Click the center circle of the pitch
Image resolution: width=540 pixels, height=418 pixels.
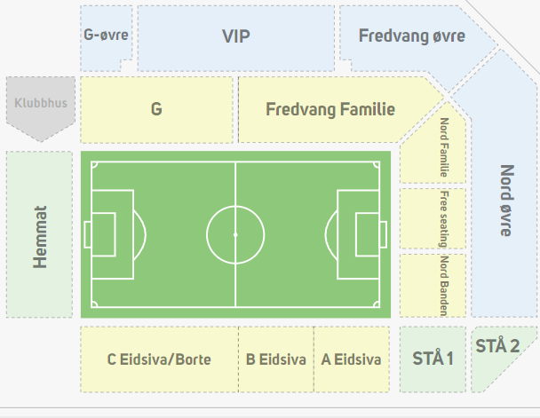tap(235, 234)
